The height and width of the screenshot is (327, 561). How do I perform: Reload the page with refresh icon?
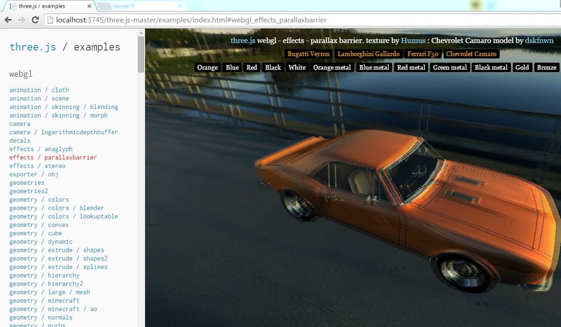coord(35,20)
